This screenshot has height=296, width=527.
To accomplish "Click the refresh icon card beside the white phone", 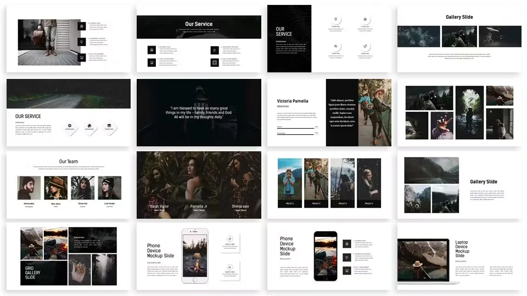I will pyautogui.click(x=230, y=243).
